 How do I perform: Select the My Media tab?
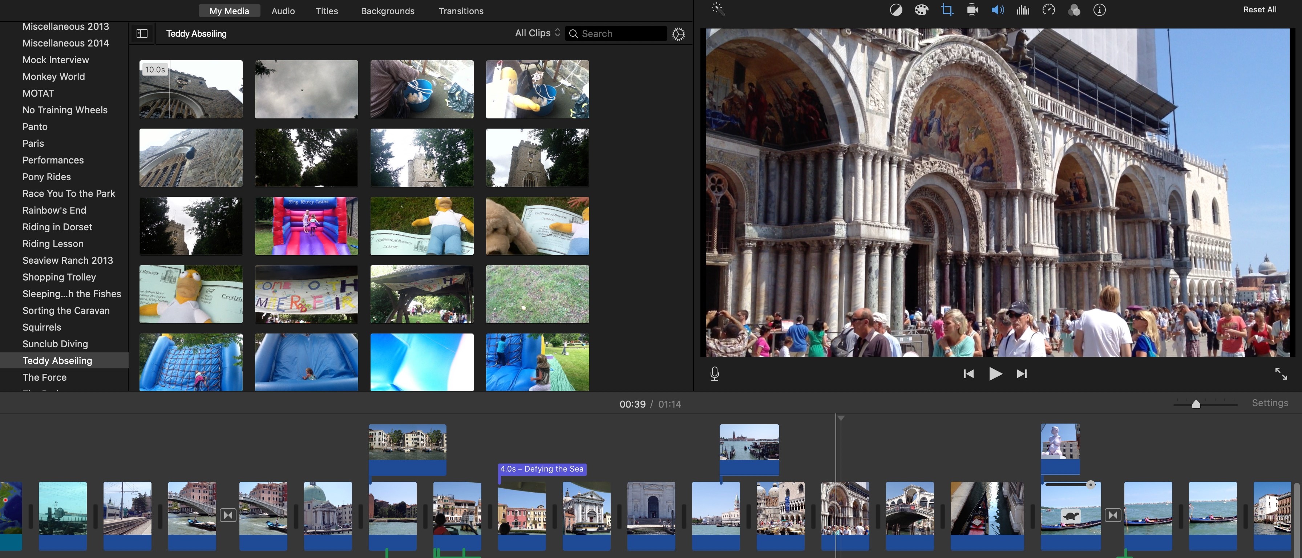(x=229, y=10)
